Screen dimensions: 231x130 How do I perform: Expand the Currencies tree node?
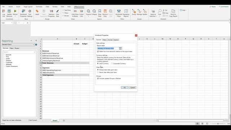click(4, 62)
